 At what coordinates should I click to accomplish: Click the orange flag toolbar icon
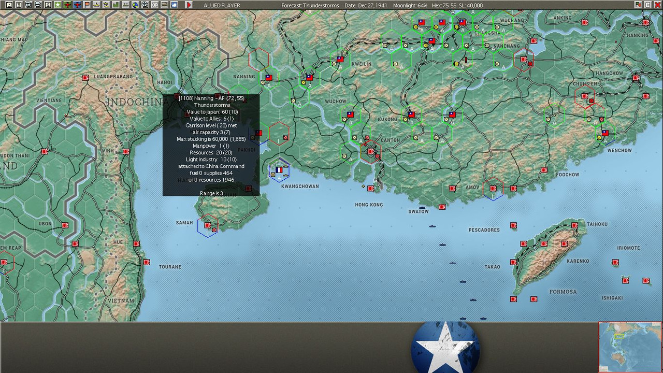(x=87, y=5)
